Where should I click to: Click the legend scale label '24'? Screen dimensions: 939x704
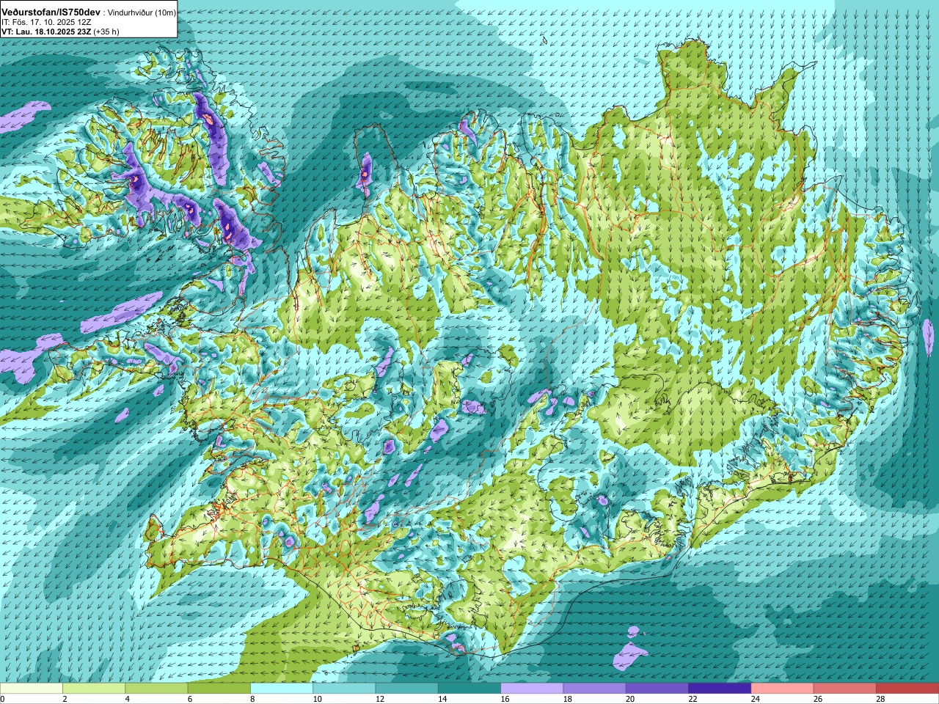[756, 699]
